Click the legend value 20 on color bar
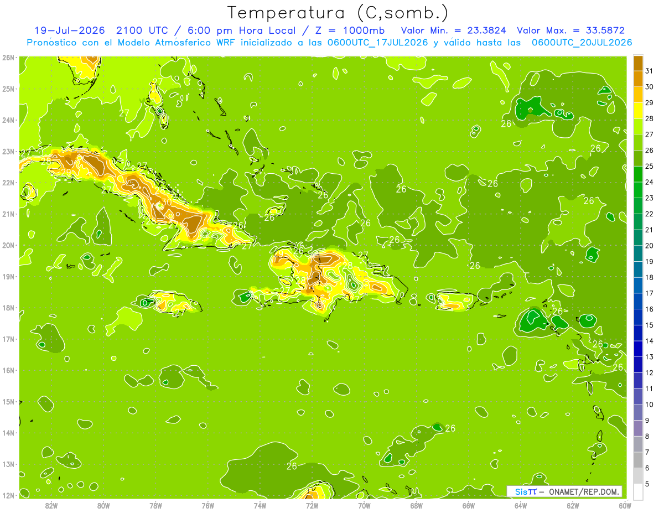This screenshot has width=664, height=513. 650,245
